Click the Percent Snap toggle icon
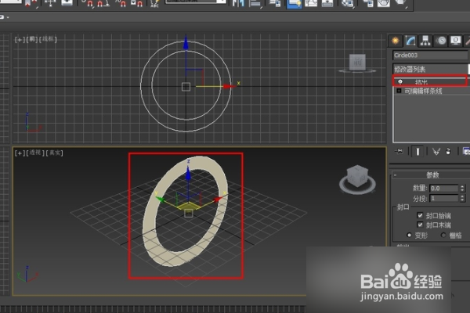 (121, 3)
